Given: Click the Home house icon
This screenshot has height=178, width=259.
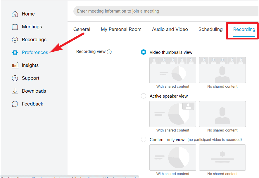Looking at the screenshot, I should point(15,14).
